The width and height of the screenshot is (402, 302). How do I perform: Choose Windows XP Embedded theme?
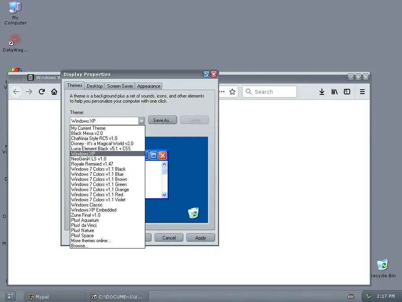[x=108, y=210]
